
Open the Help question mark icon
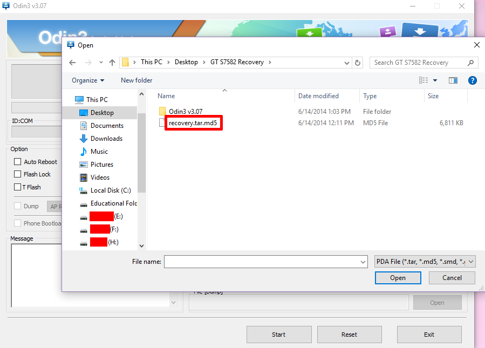click(472, 80)
